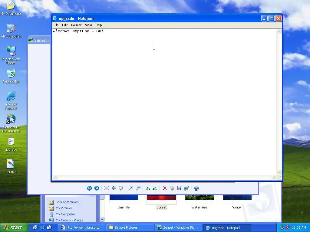
Task: Select the Internet Explorer desktop icon
Action: pyautogui.click(x=11, y=100)
